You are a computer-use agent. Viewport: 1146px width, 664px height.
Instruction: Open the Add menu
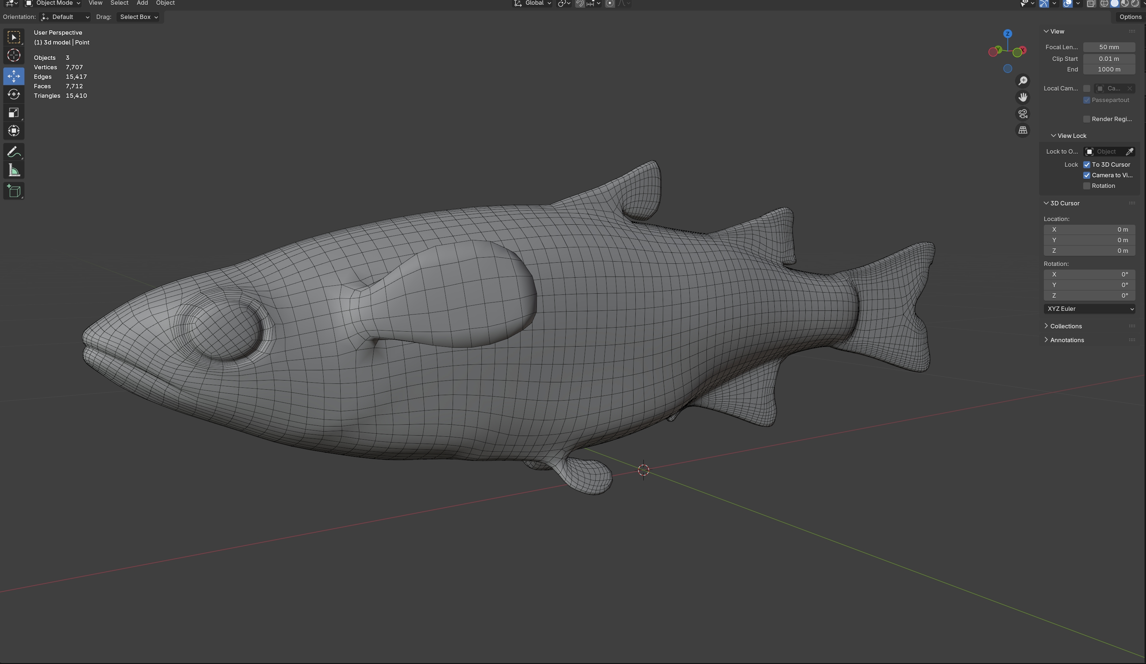[142, 3]
